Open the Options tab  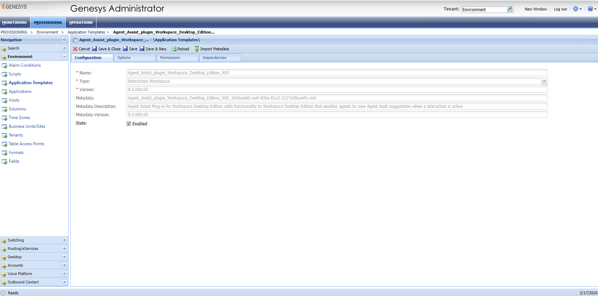[x=135, y=58]
